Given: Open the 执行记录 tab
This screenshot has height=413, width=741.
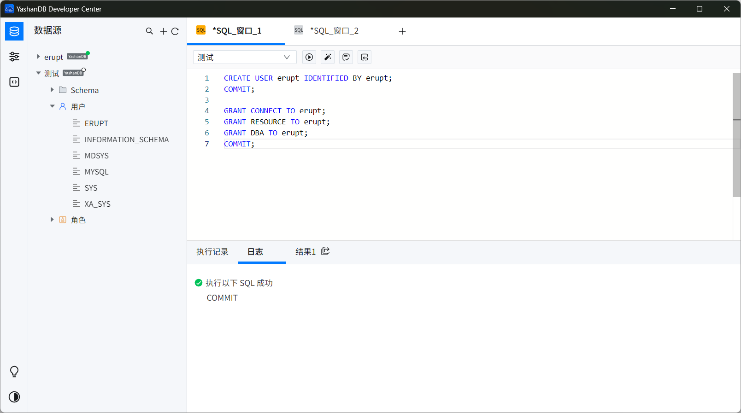Looking at the screenshot, I should point(212,252).
